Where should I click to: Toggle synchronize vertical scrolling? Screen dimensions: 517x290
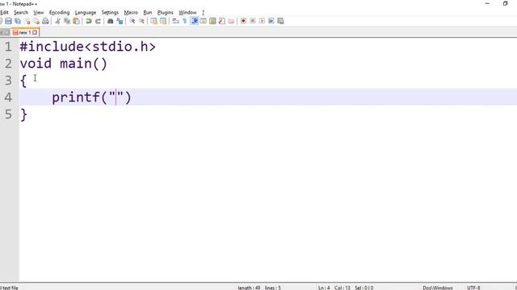pyautogui.click(x=154, y=21)
